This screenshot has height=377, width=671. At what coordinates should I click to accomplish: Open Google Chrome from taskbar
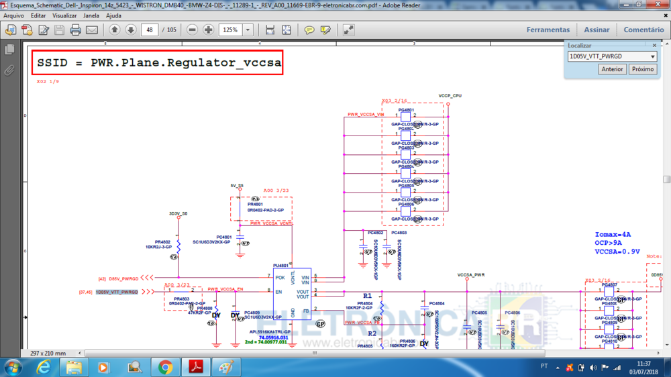(x=165, y=367)
